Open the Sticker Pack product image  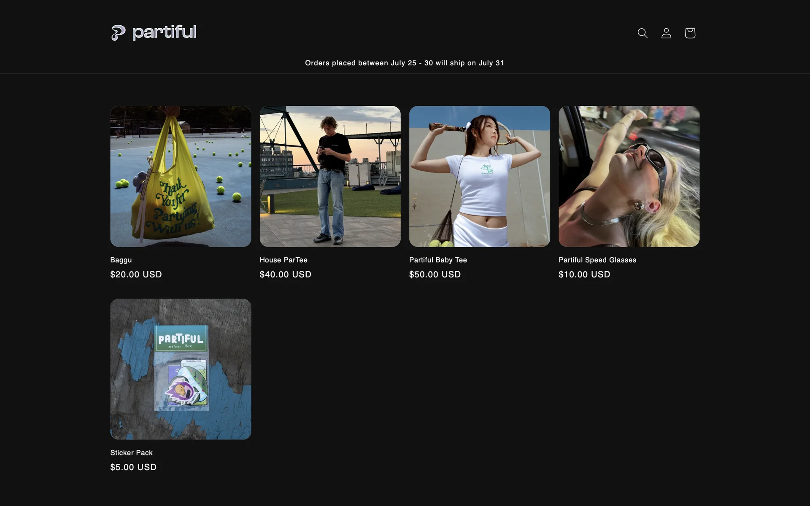[181, 369]
